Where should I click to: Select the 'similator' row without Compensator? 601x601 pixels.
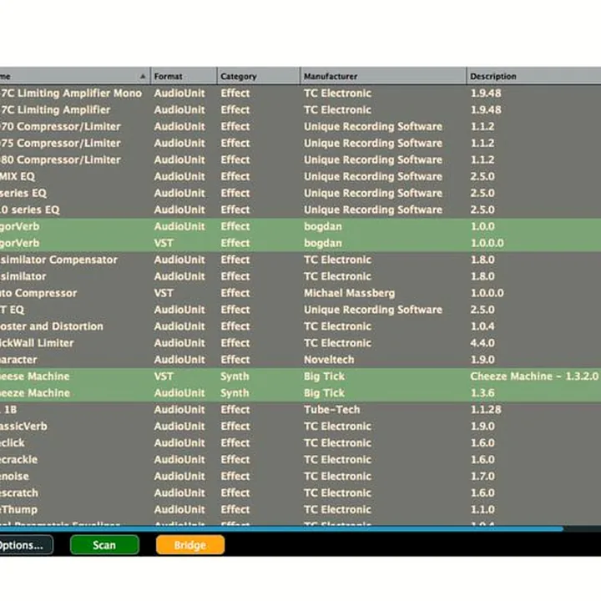click(300, 276)
